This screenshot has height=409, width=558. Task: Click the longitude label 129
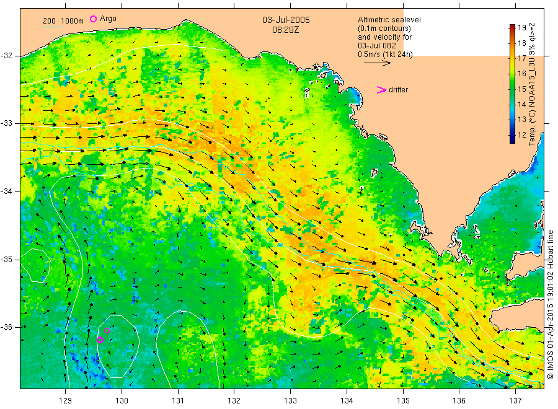click(x=66, y=401)
